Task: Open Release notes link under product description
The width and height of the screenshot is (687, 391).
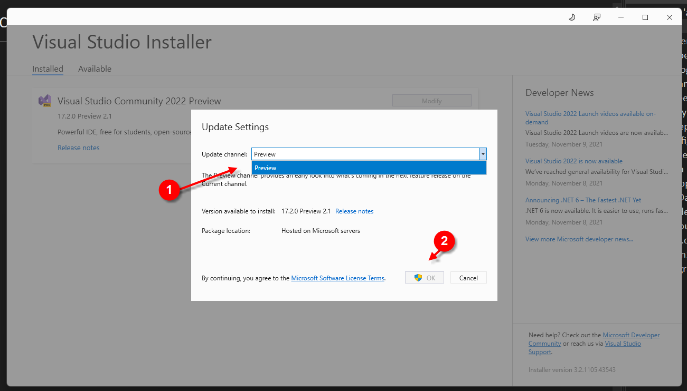Action: [x=78, y=148]
